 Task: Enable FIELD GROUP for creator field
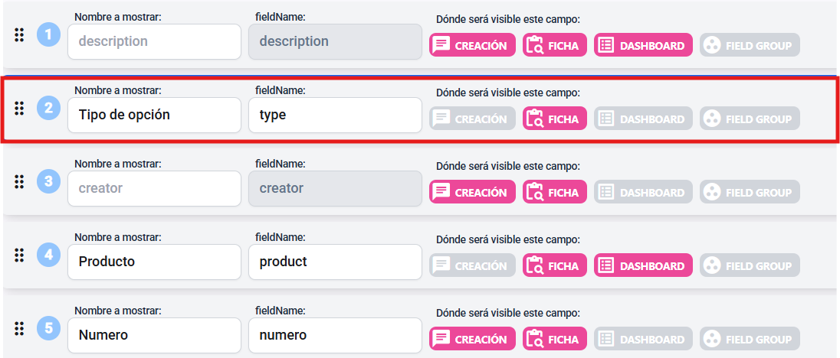click(750, 192)
